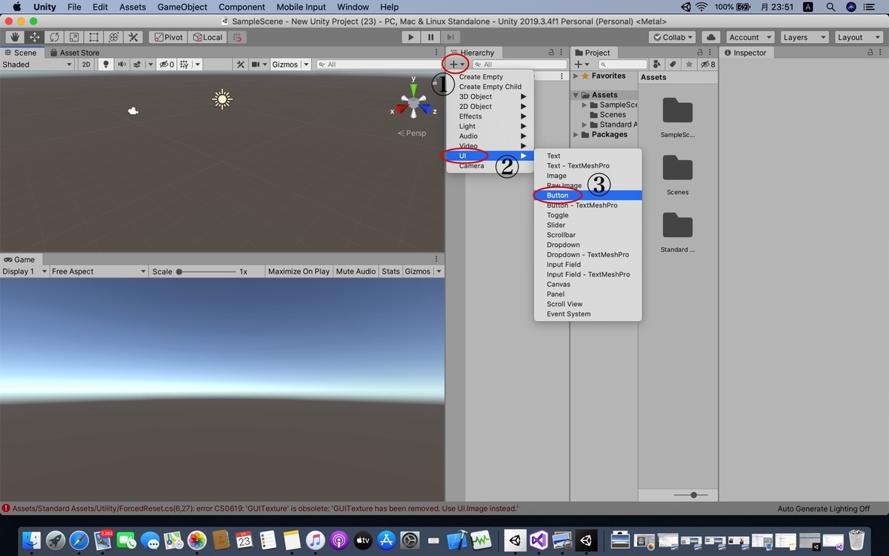Image resolution: width=889 pixels, height=556 pixels.
Task: Select the Scale tool
Action: pyautogui.click(x=74, y=37)
